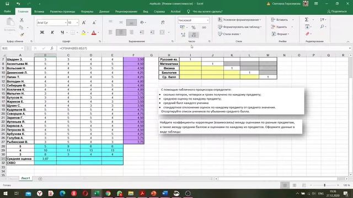Screen dimensions: 353x198
Task: Click the Fill down arrow icon
Action: pos(307,27)
